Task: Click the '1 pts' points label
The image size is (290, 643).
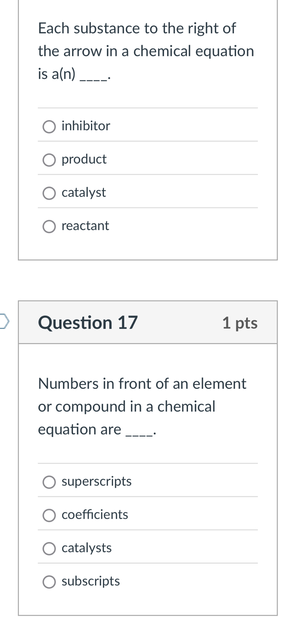Action: [x=240, y=323]
